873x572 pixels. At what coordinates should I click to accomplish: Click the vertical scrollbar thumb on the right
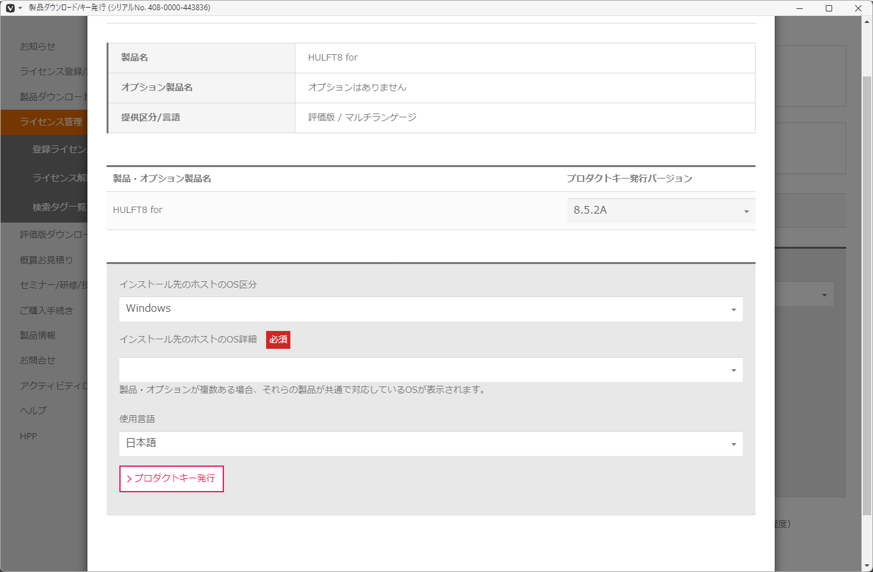pos(867,295)
